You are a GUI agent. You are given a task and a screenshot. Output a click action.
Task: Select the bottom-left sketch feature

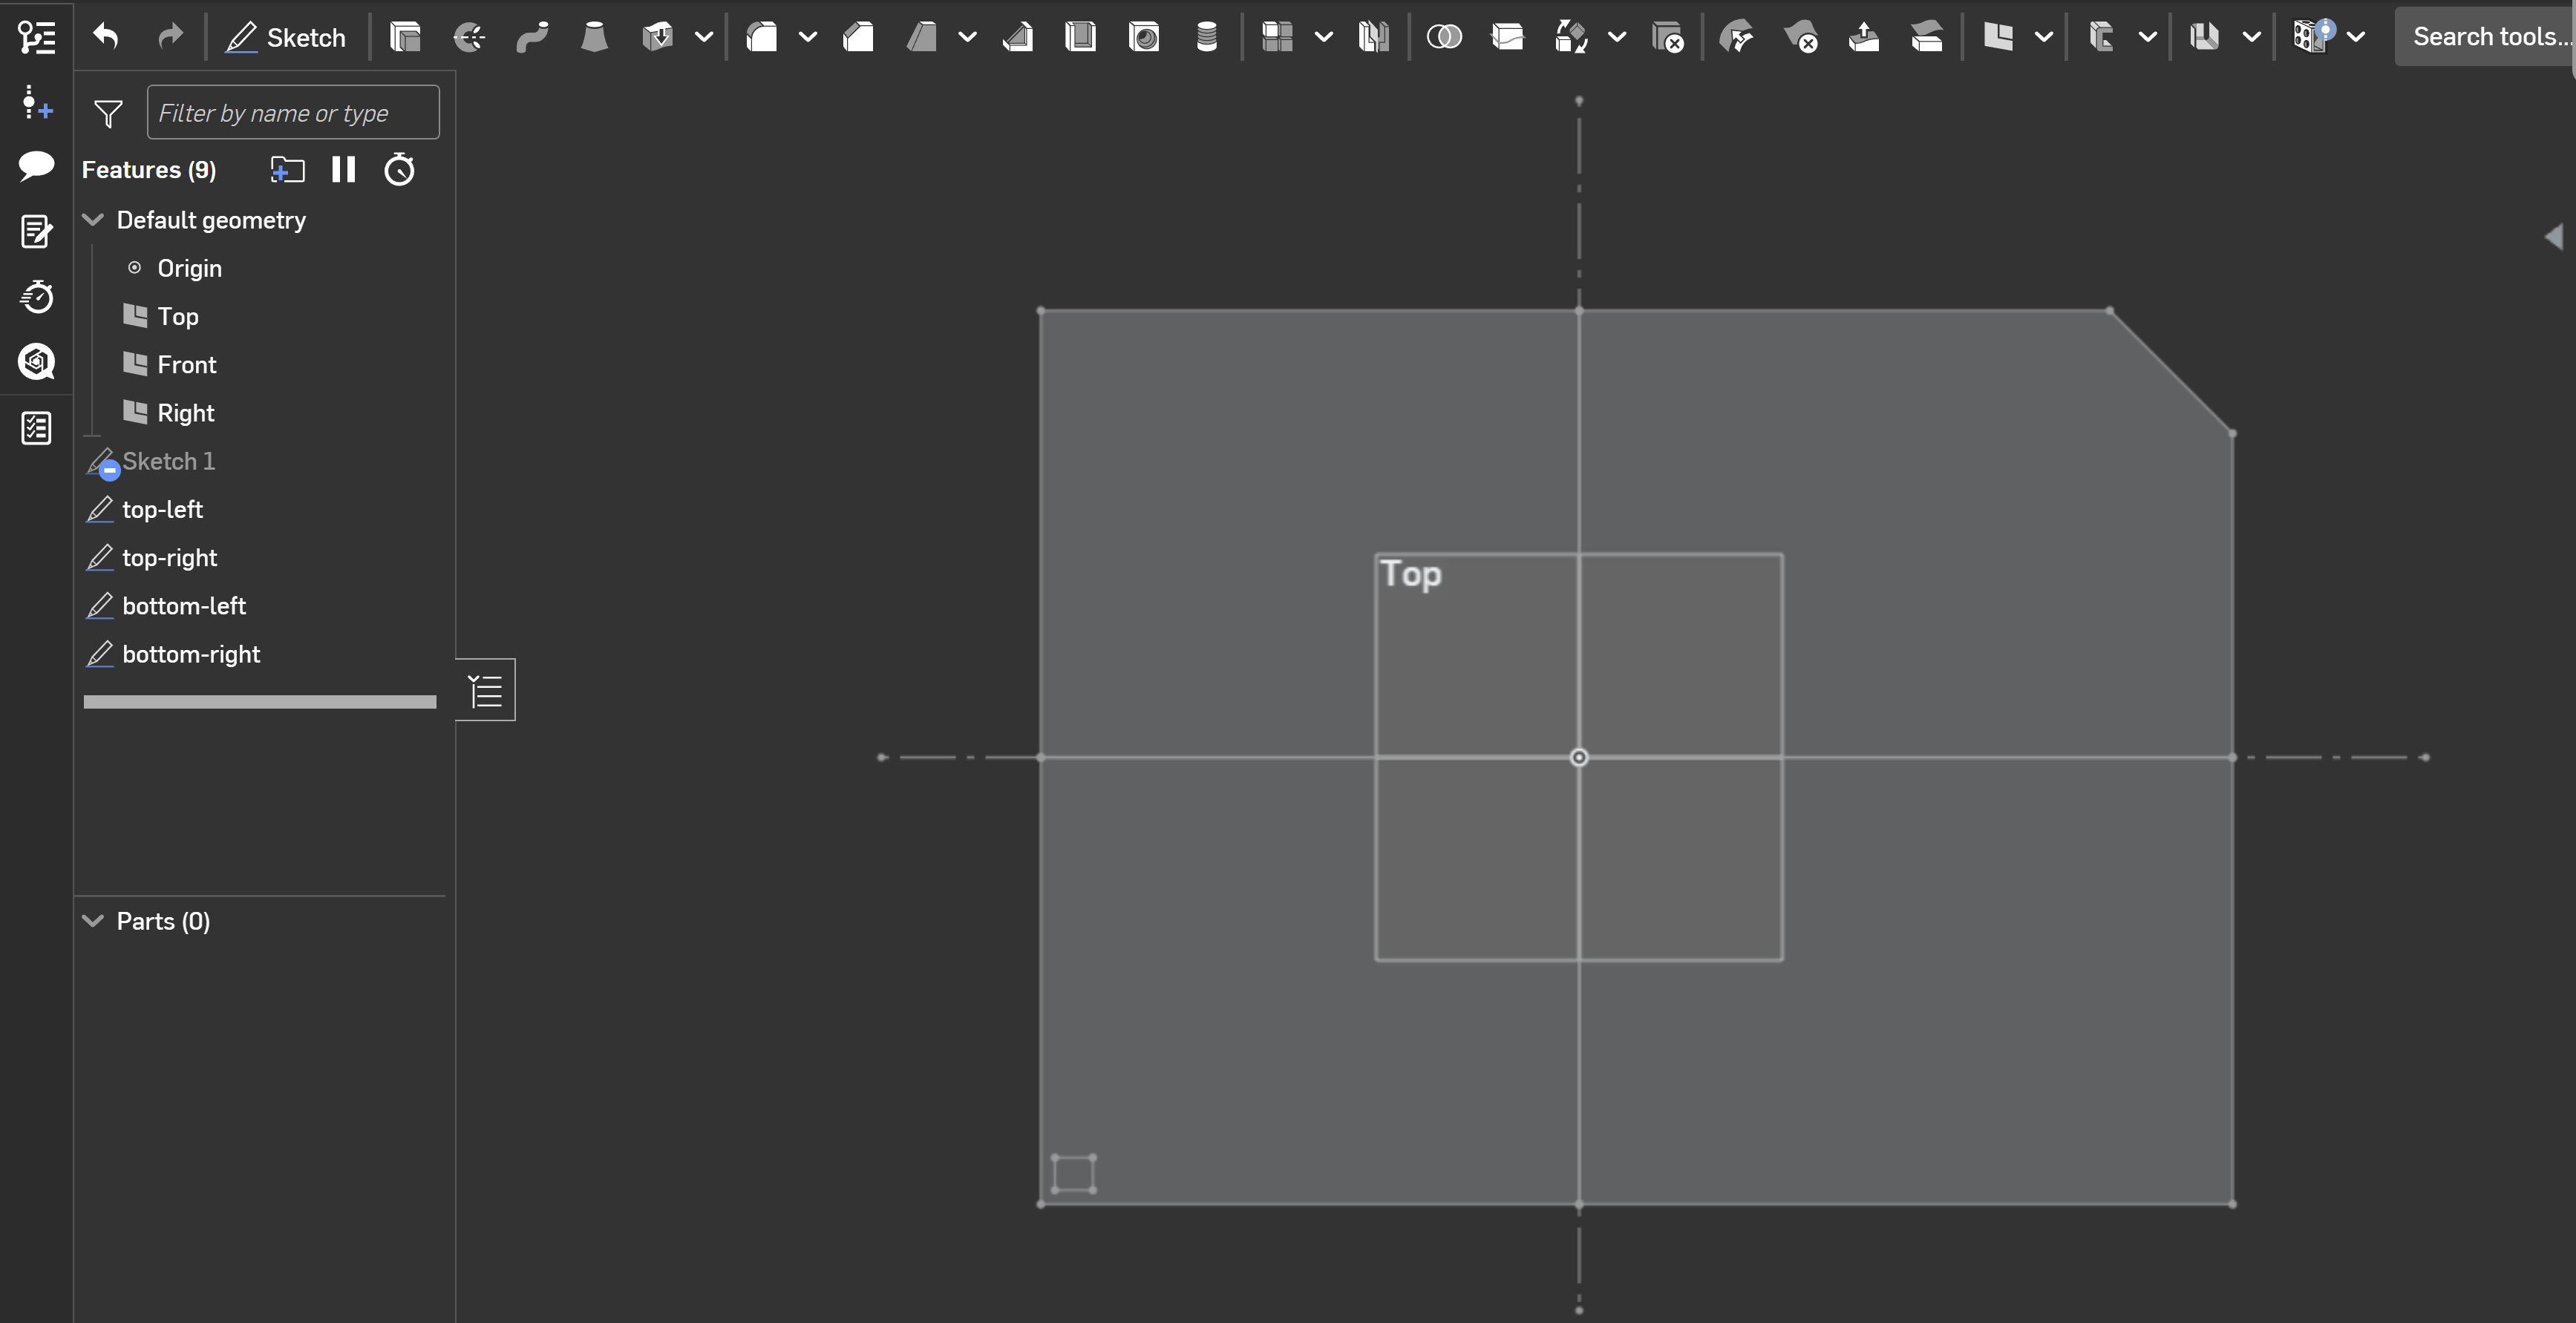(x=183, y=605)
